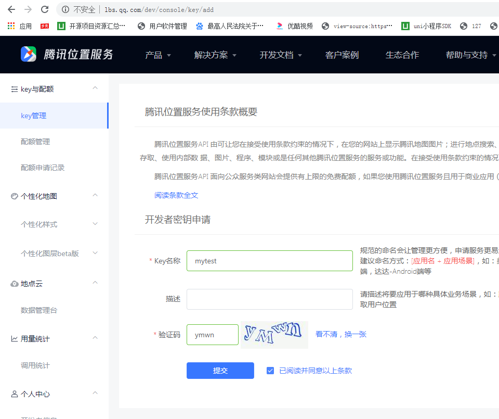Open the 优酷视频 bookmark
The height and width of the screenshot is (419, 499).
[x=294, y=26]
